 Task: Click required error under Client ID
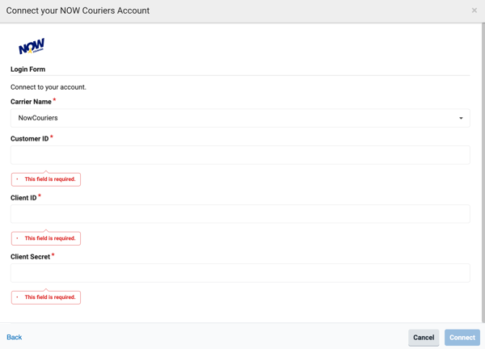pyautogui.click(x=46, y=238)
